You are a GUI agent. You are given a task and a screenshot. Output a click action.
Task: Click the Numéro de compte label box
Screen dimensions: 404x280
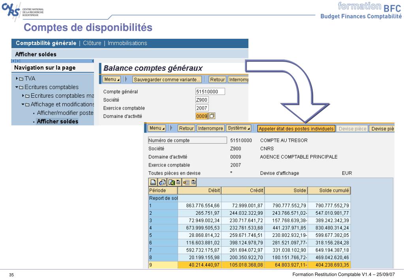point(188,140)
